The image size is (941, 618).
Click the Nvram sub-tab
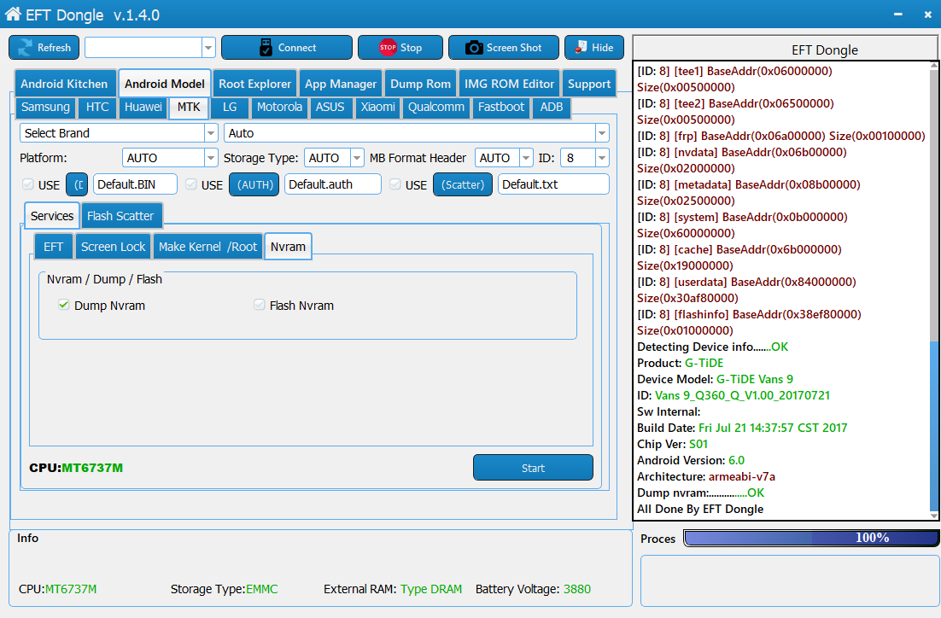point(288,247)
